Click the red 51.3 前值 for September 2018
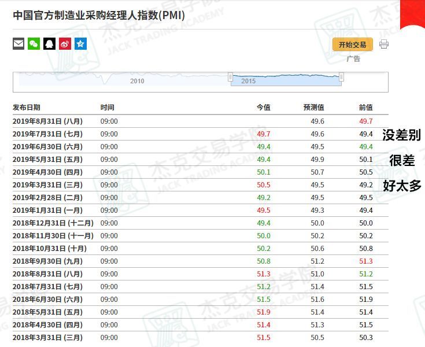This screenshot has width=425, height=347. pos(366,261)
